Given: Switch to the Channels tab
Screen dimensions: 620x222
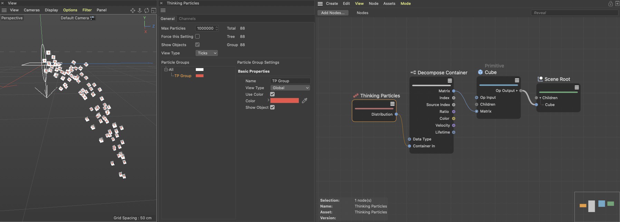Looking at the screenshot, I should click(187, 19).
